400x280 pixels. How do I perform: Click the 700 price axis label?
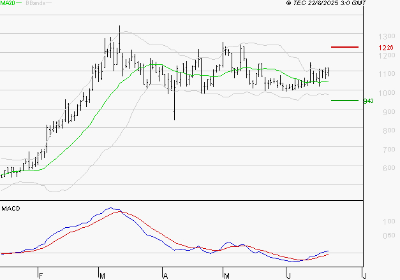tap(389, 149)
